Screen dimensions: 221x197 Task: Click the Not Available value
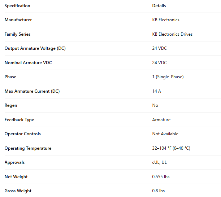coord(165,134)
